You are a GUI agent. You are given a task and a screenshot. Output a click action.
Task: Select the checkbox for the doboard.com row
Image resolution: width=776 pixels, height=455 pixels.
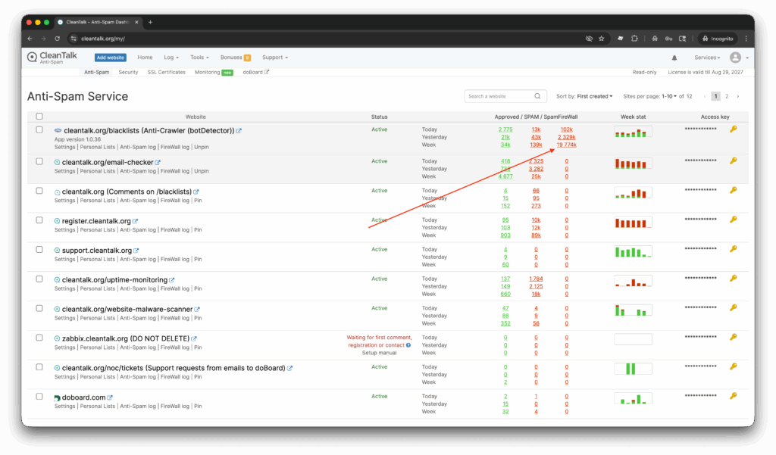(41, 395)
